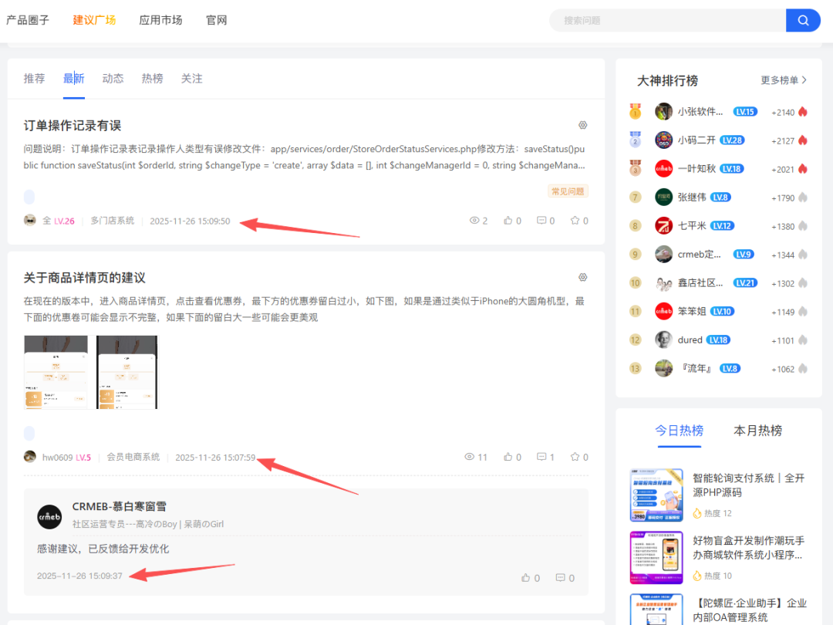Open the 订单操作记录有误 post title
Image resolution: width=833 pixels, height=625 pixels.
73,126
